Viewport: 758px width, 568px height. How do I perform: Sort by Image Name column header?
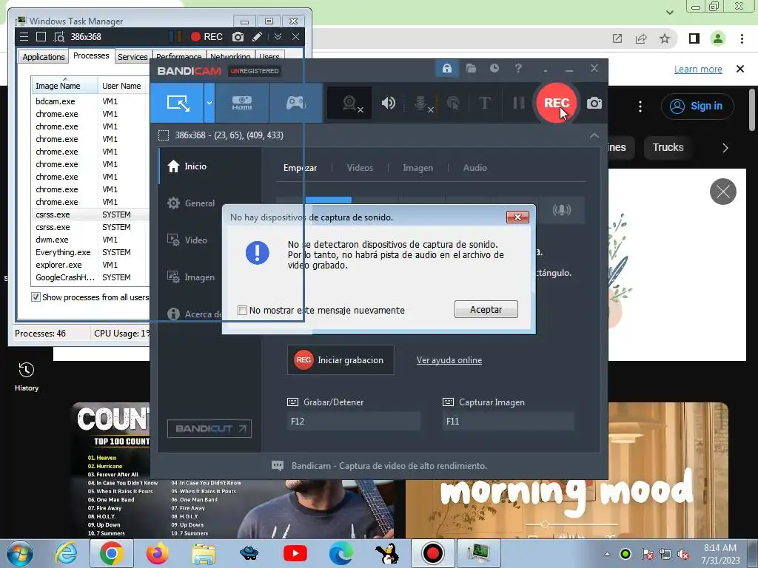point(65,86)
